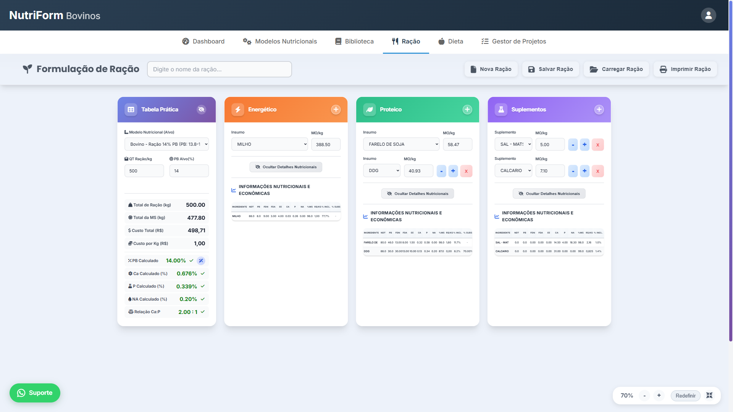Click the FARELO DE SOJA MO/kg field
Screen dimensions: 733x412
(458, 145)
